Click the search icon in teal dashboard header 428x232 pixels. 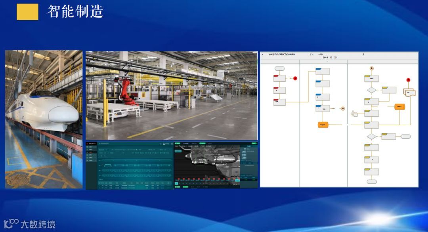tap(160, 144)
